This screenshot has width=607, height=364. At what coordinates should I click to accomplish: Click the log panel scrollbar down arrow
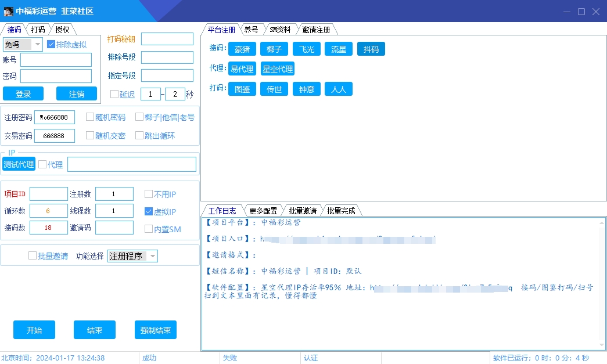[x=601, y=345]
